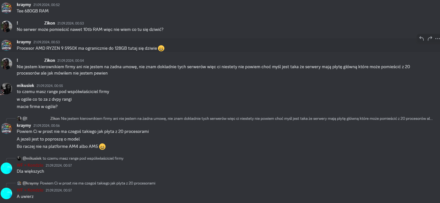The image size is (440, 203).
Task: Click the Reply arrow in message toolbar
Action: point(421,39)
